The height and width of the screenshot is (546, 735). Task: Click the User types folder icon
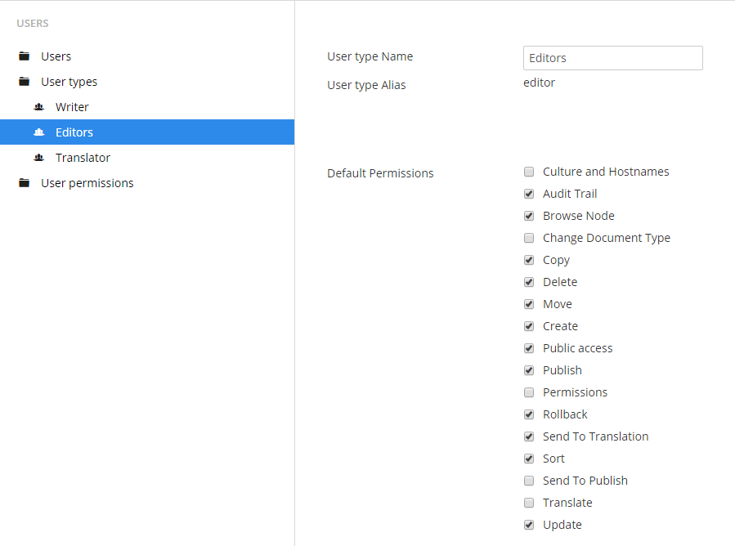(25, 82)
